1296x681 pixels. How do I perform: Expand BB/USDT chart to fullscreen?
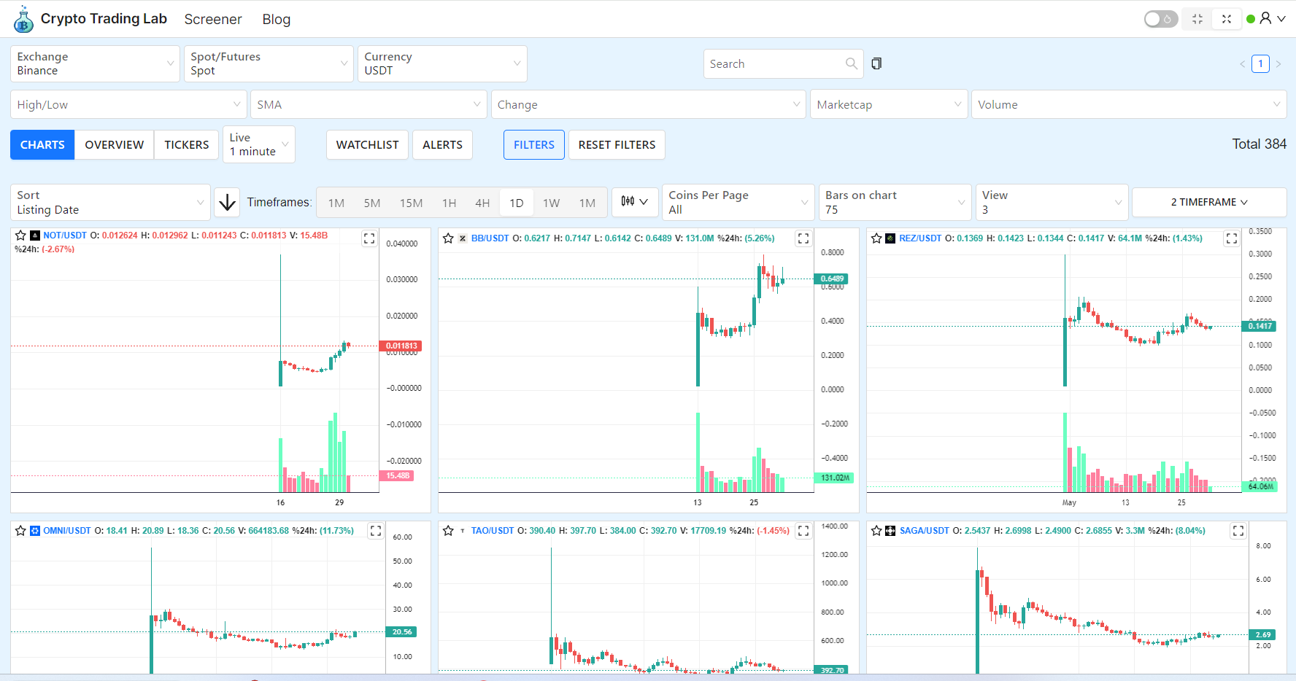[x=803, y=238]
